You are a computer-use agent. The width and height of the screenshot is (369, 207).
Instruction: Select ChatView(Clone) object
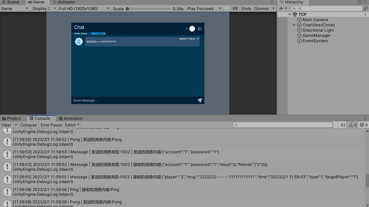coord(319,25)
